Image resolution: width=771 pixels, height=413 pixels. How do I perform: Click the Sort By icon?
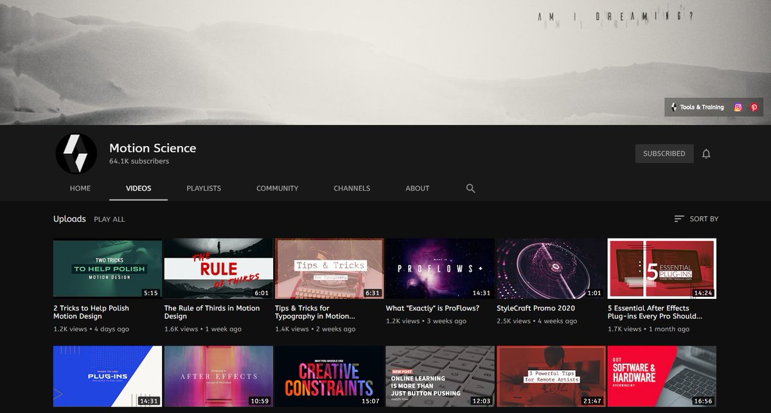[679, 219]
